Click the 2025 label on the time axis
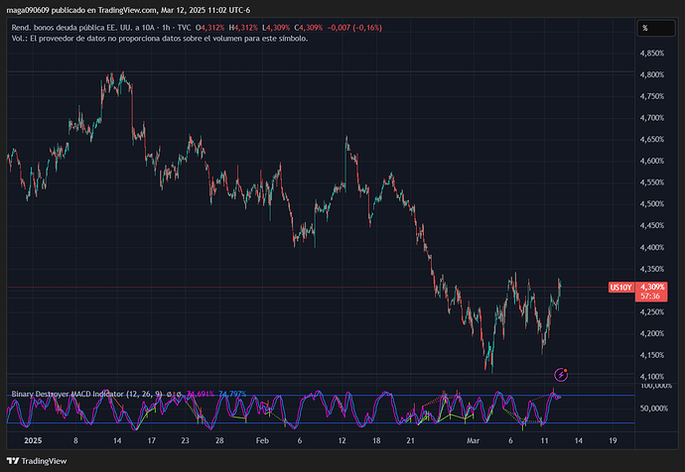This screenshot has height=472, width=685. coord(33,440)
